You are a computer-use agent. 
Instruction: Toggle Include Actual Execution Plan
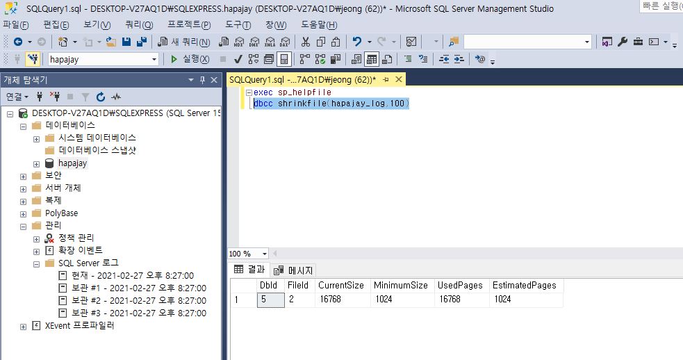[305, 59]
